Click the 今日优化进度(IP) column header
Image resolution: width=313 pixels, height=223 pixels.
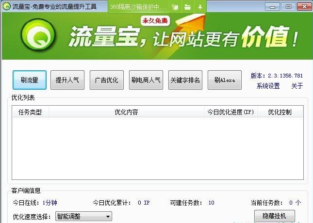[231, 112]
